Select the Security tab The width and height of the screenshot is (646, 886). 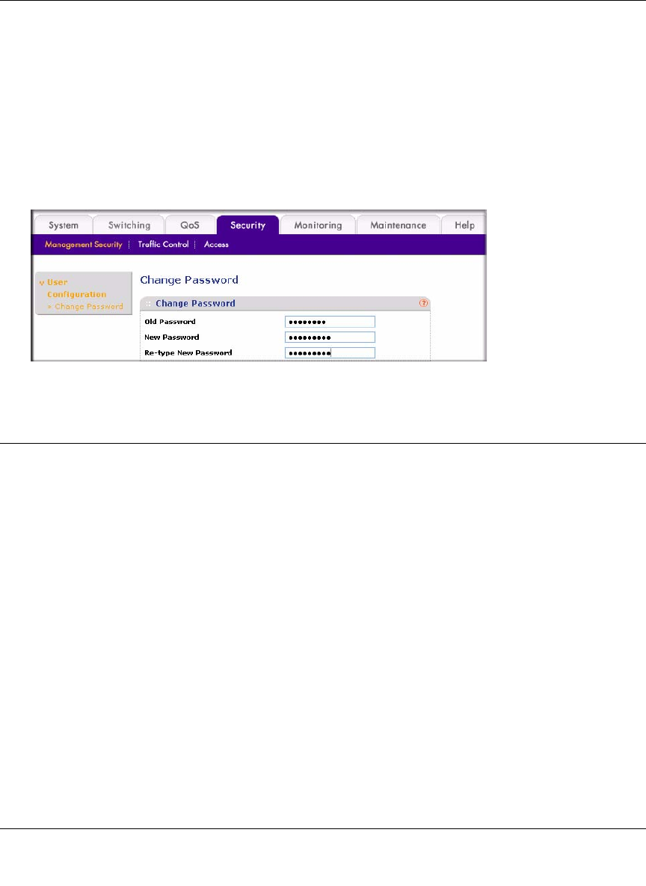248,225
